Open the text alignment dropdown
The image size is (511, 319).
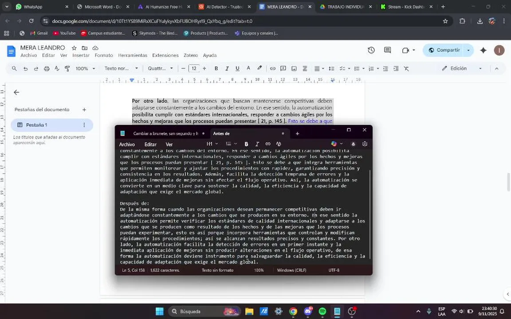319,69
